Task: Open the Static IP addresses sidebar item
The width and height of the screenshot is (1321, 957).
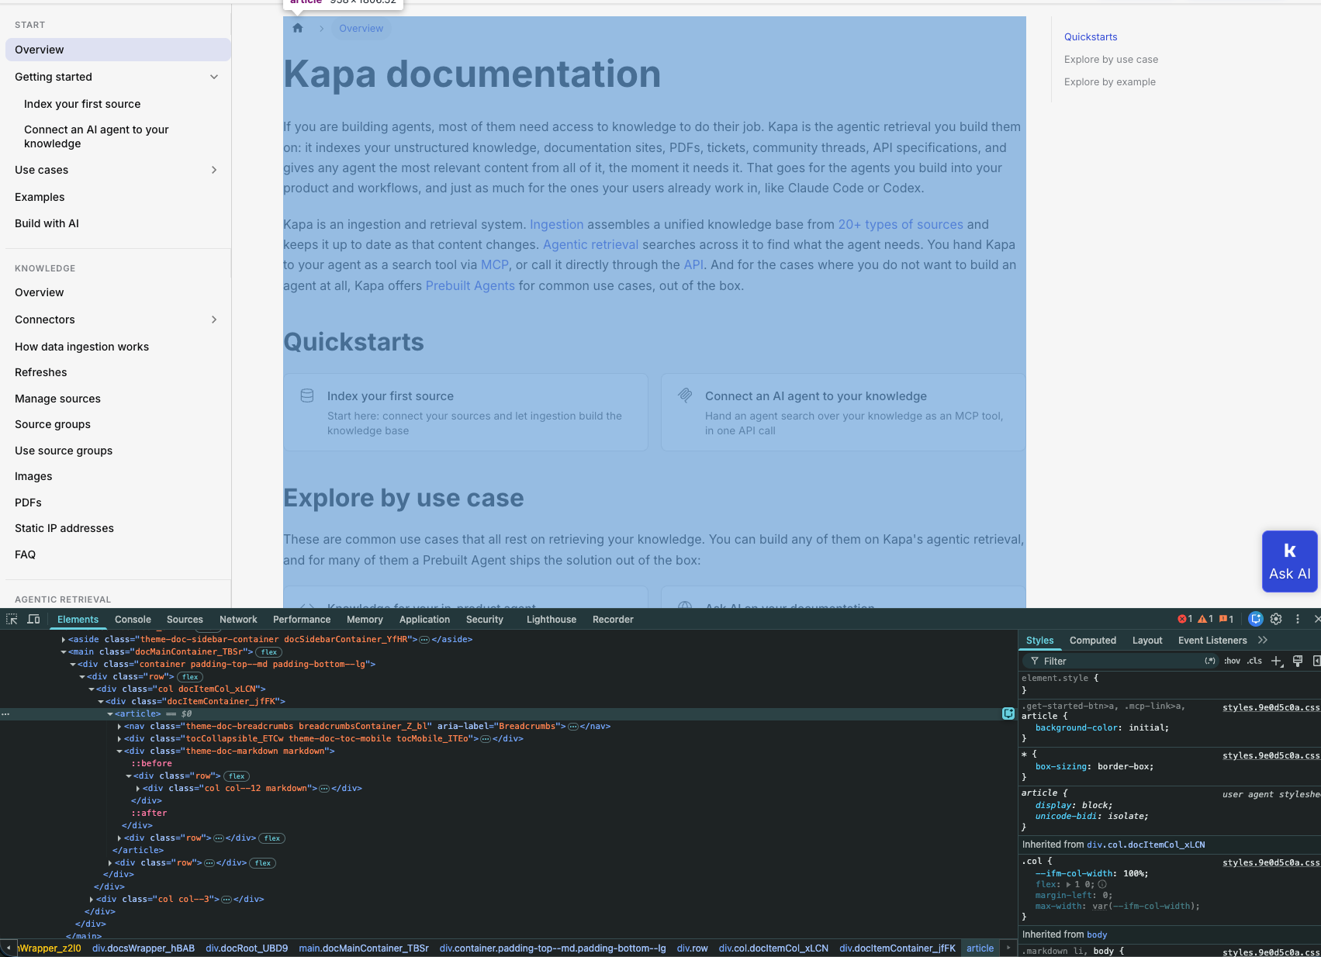Action: pyautogui.click(x=64, y=528)
